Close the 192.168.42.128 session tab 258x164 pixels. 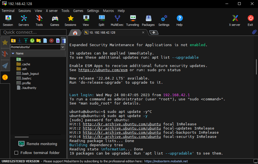pyautogui.click(x=143, y=32)
